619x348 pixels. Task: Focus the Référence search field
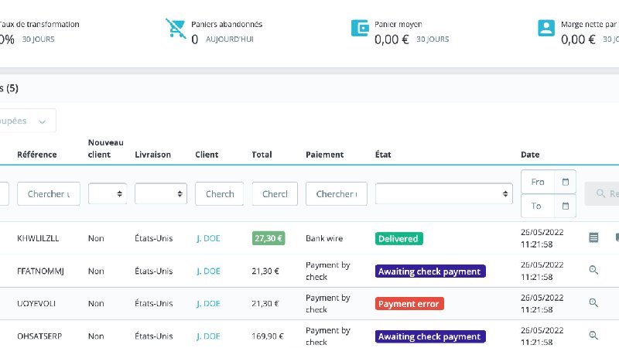[49, 194]
